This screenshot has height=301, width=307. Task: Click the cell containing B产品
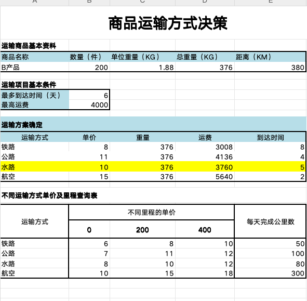tap(34, 67)
